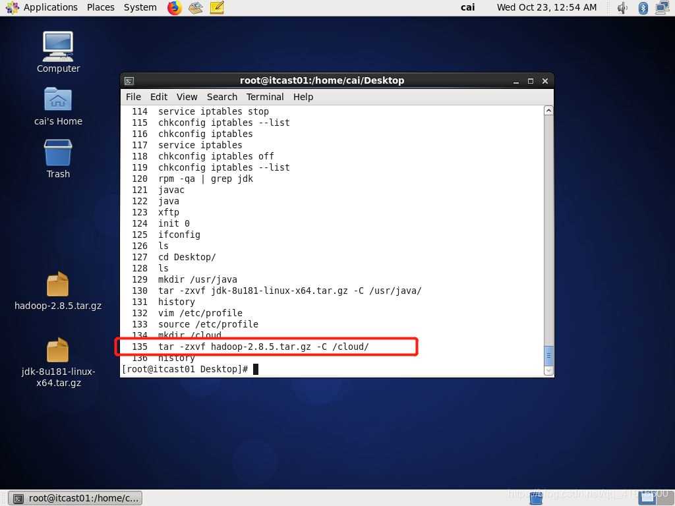Click the network connection tray icon
675x506 pixels.
(662, 8)
